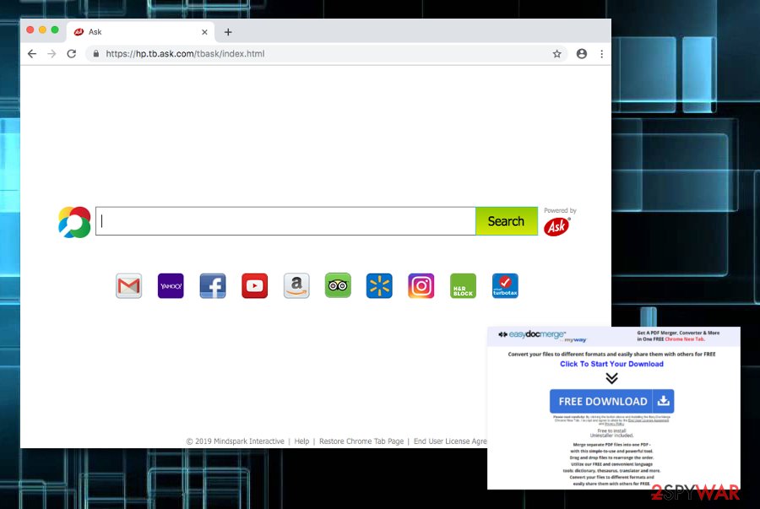Open the Amazon shortcut icon
Screen dimensions: 760x509
[296, 286]
